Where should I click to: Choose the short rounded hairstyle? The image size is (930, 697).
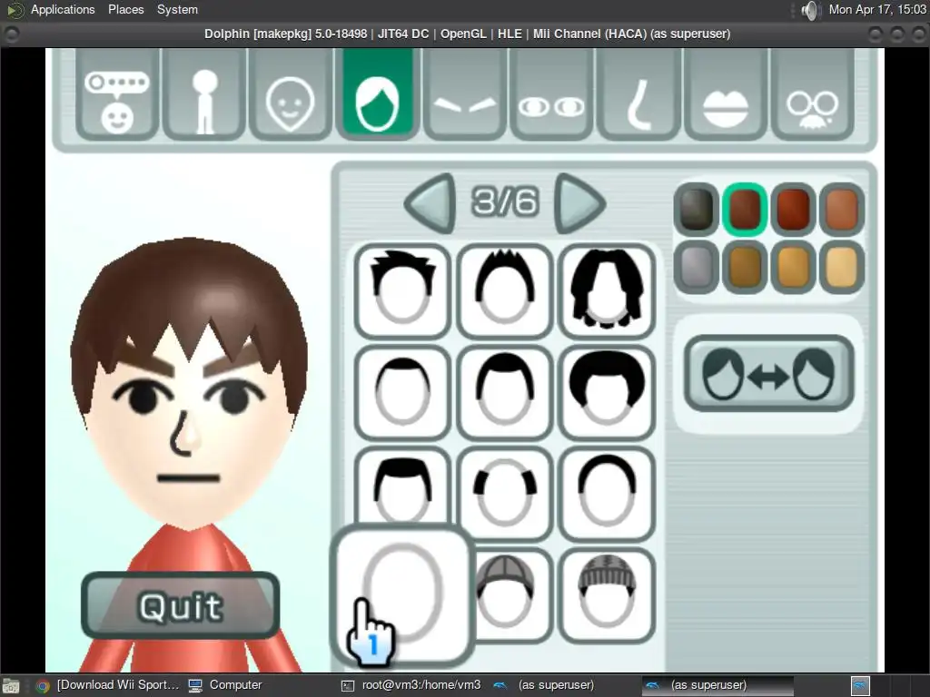(505, 392)
